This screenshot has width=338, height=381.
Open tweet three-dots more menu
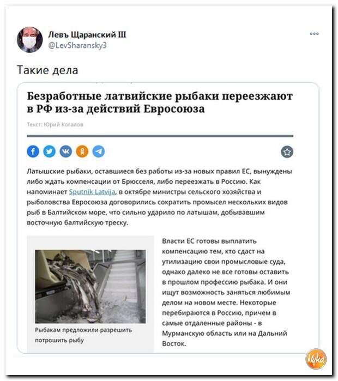(314, 34)
